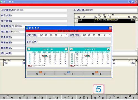The height and width of the screenshot is (100, 138).
Task: Go to previous month in left calendar
Action: (29, 49)
